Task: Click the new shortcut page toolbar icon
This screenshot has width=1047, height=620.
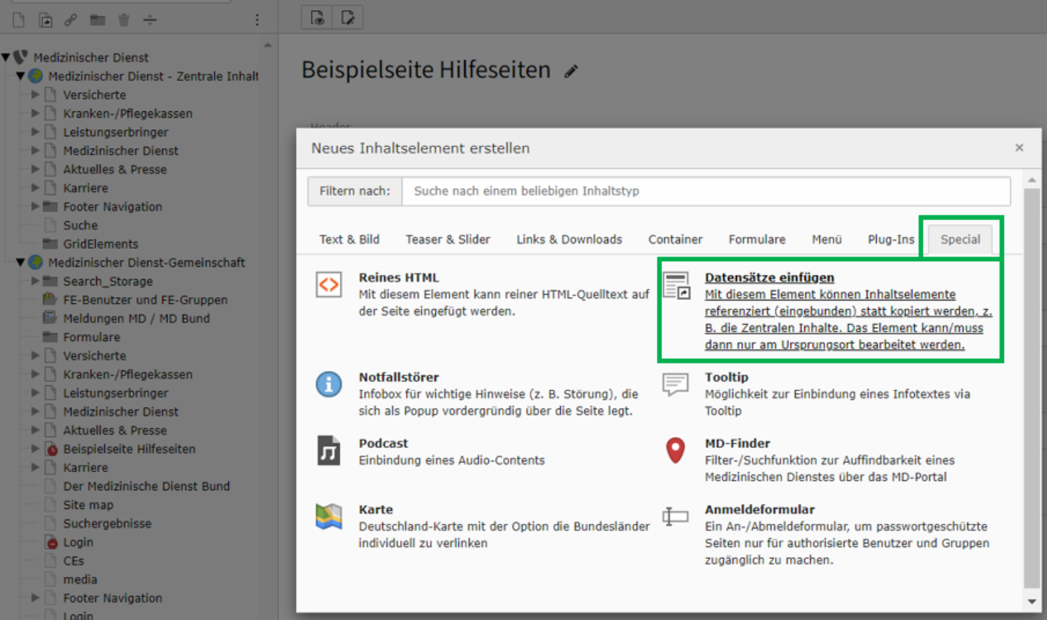Action: [x=45, y=20]
